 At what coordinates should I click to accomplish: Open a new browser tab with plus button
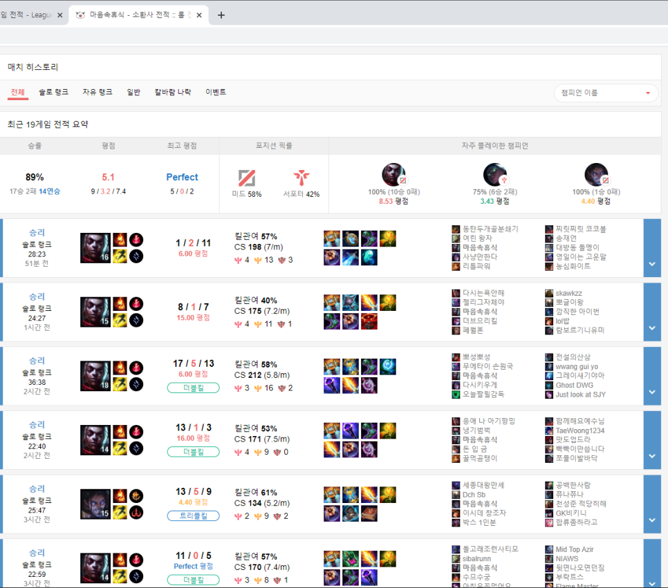[x=221, y=15]
